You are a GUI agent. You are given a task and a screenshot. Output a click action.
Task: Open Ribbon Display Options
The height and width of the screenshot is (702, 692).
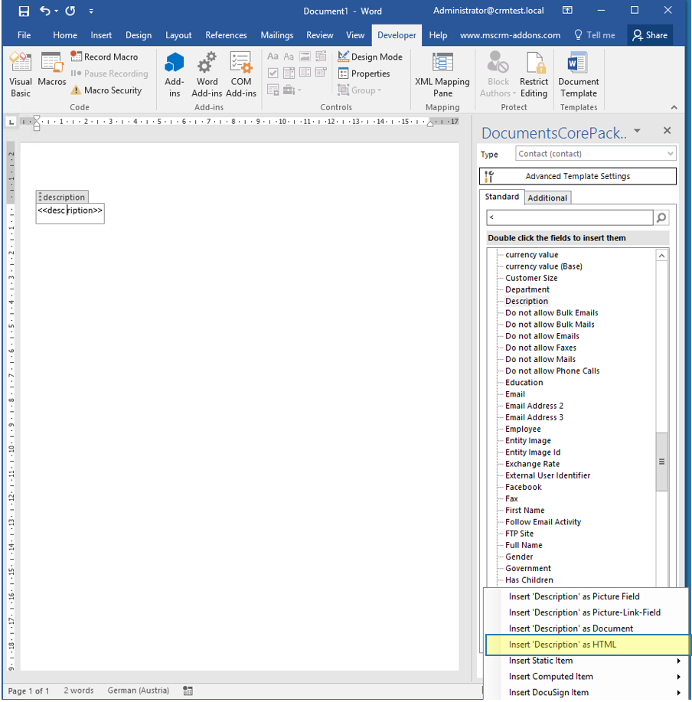tap(567, 10)
